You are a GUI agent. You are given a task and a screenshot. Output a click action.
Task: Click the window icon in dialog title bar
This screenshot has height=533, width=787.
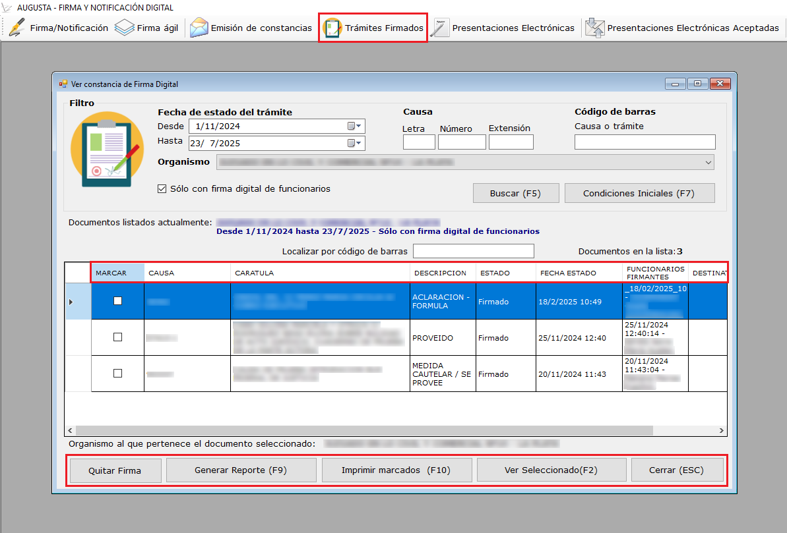point(63,84)
